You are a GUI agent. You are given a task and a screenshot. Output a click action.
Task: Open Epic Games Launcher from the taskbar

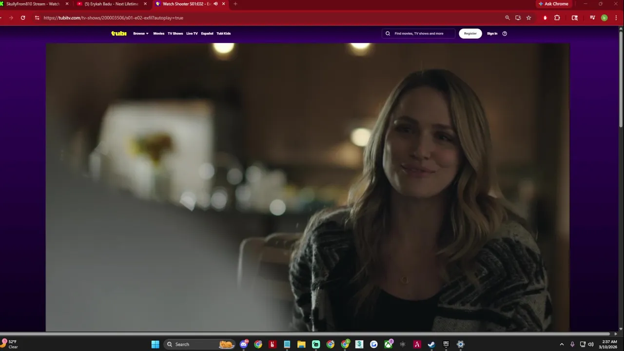pyautogui.click(x=446, y=344)
